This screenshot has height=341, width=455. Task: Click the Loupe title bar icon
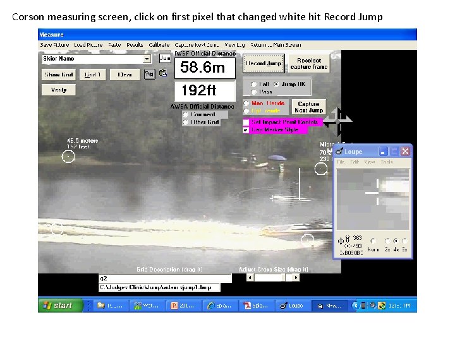click(339, 152)
